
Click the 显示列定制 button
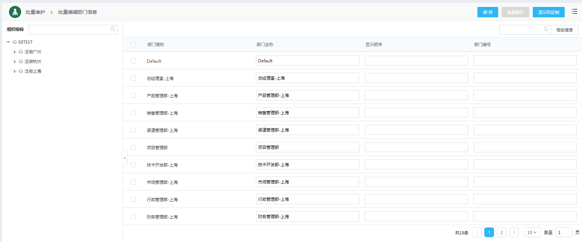pyautogui.click(x=548, y=12)
